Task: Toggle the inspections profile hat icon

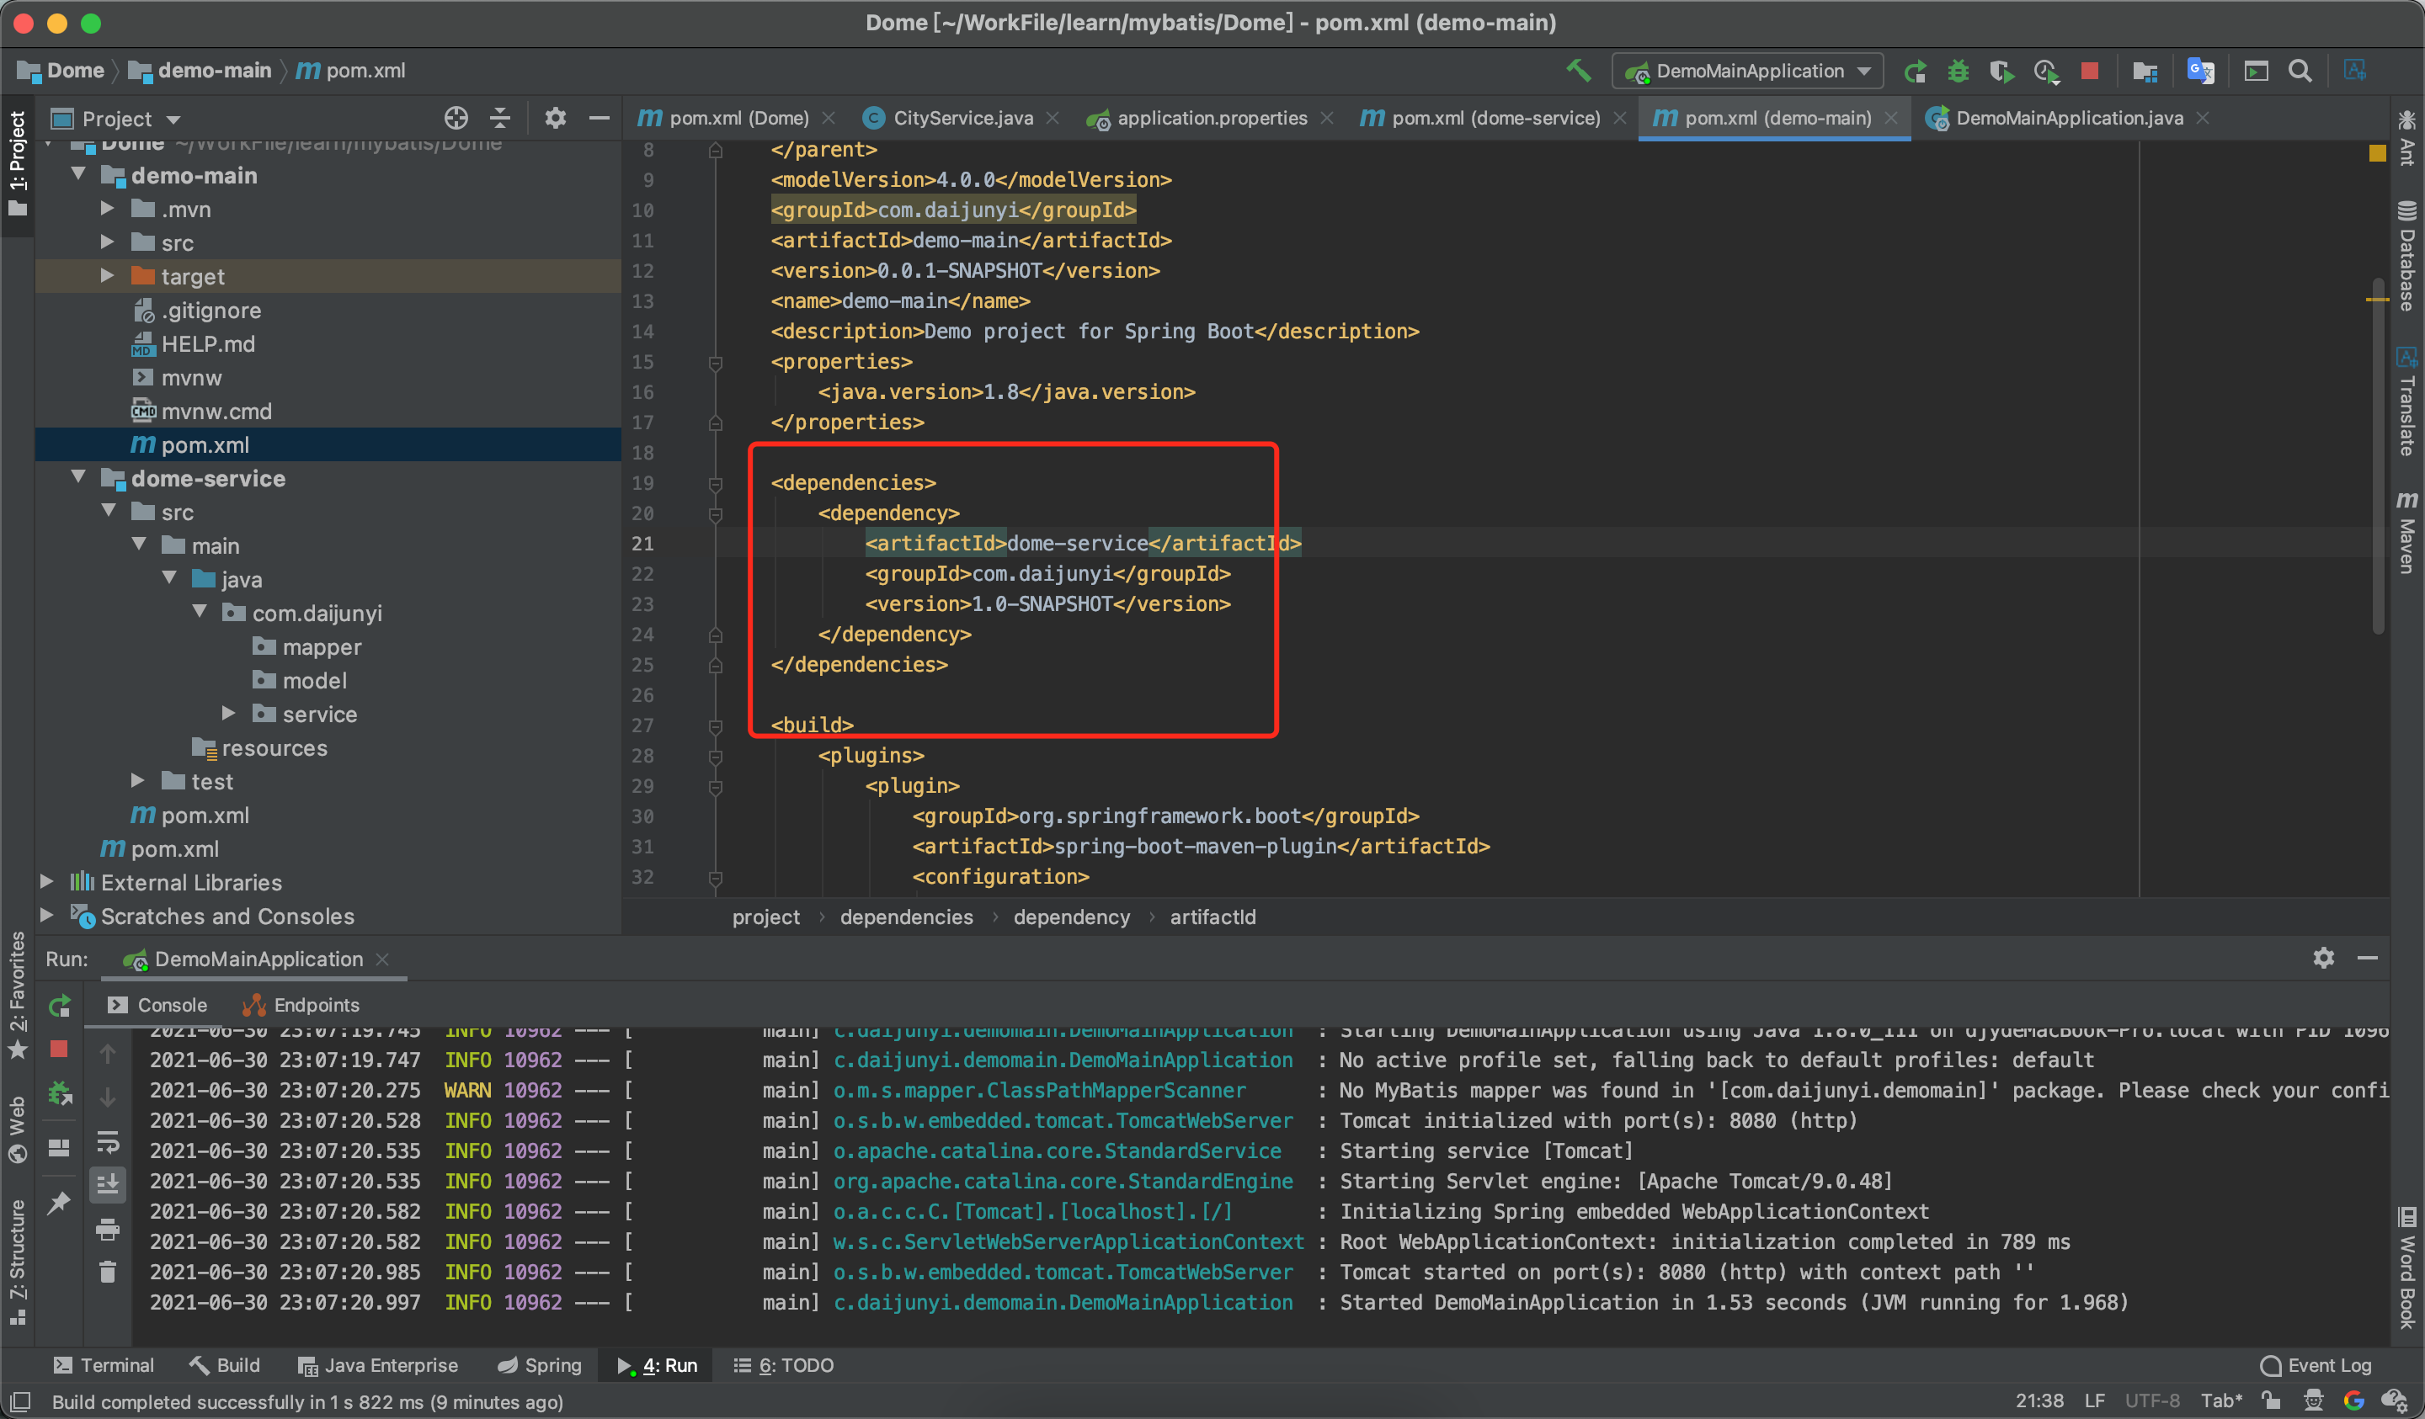Action: [2313, 1400]
